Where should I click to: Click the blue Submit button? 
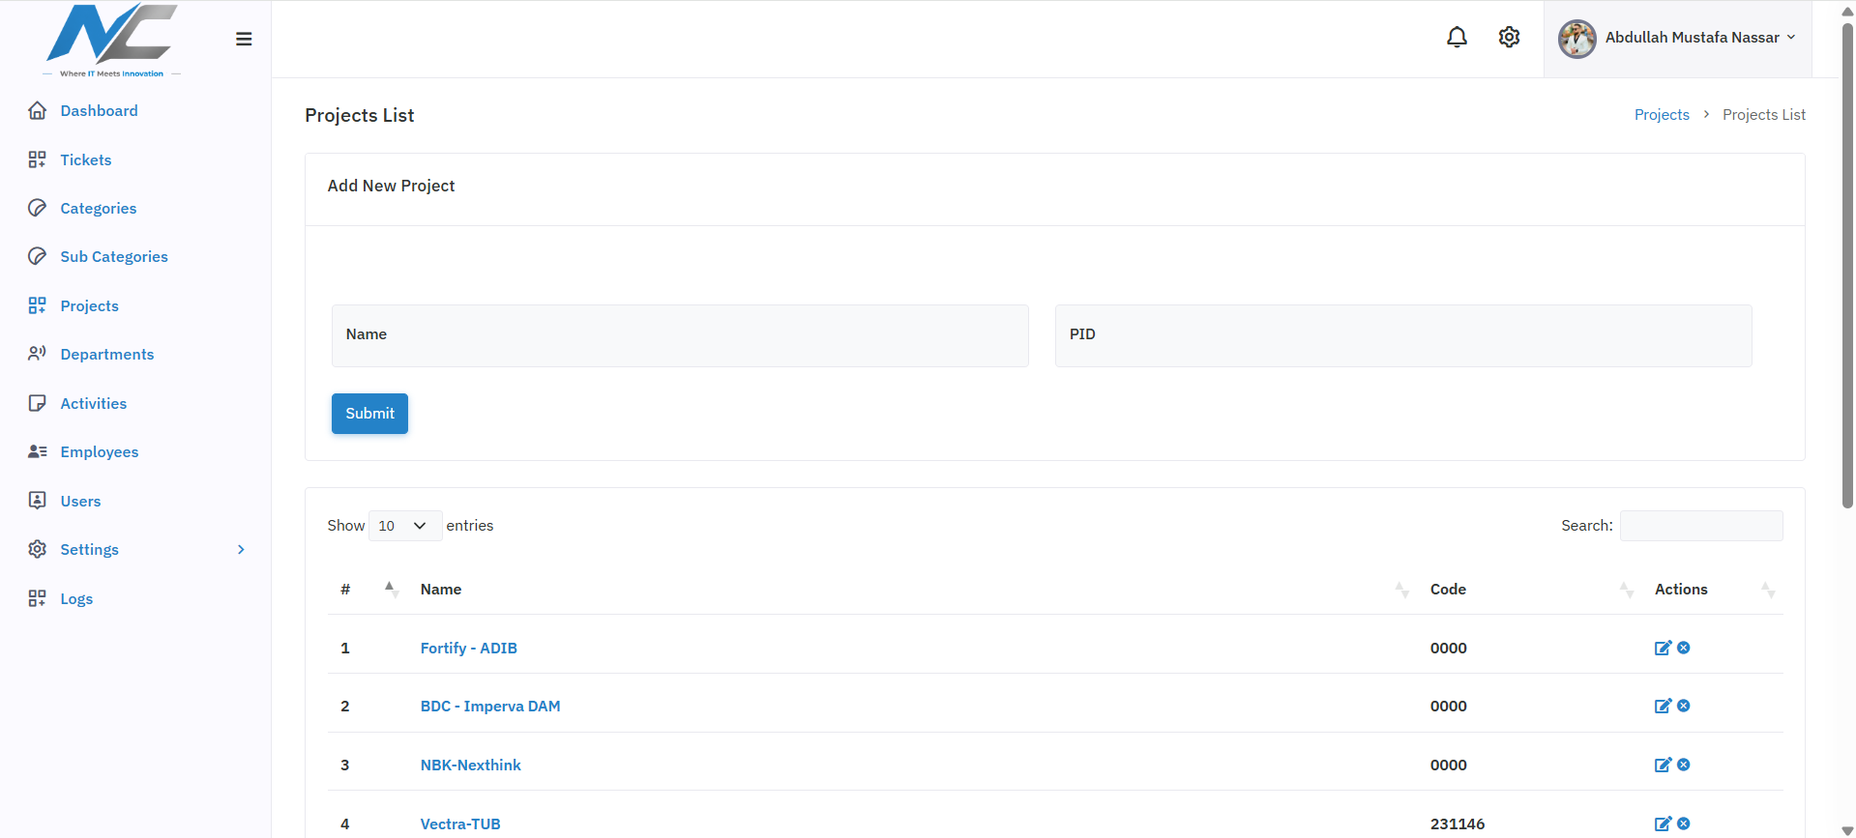(369, 414)
